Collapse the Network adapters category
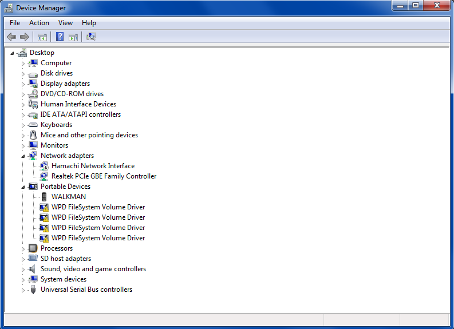The image size is (454, 329). tap(23, 156)
